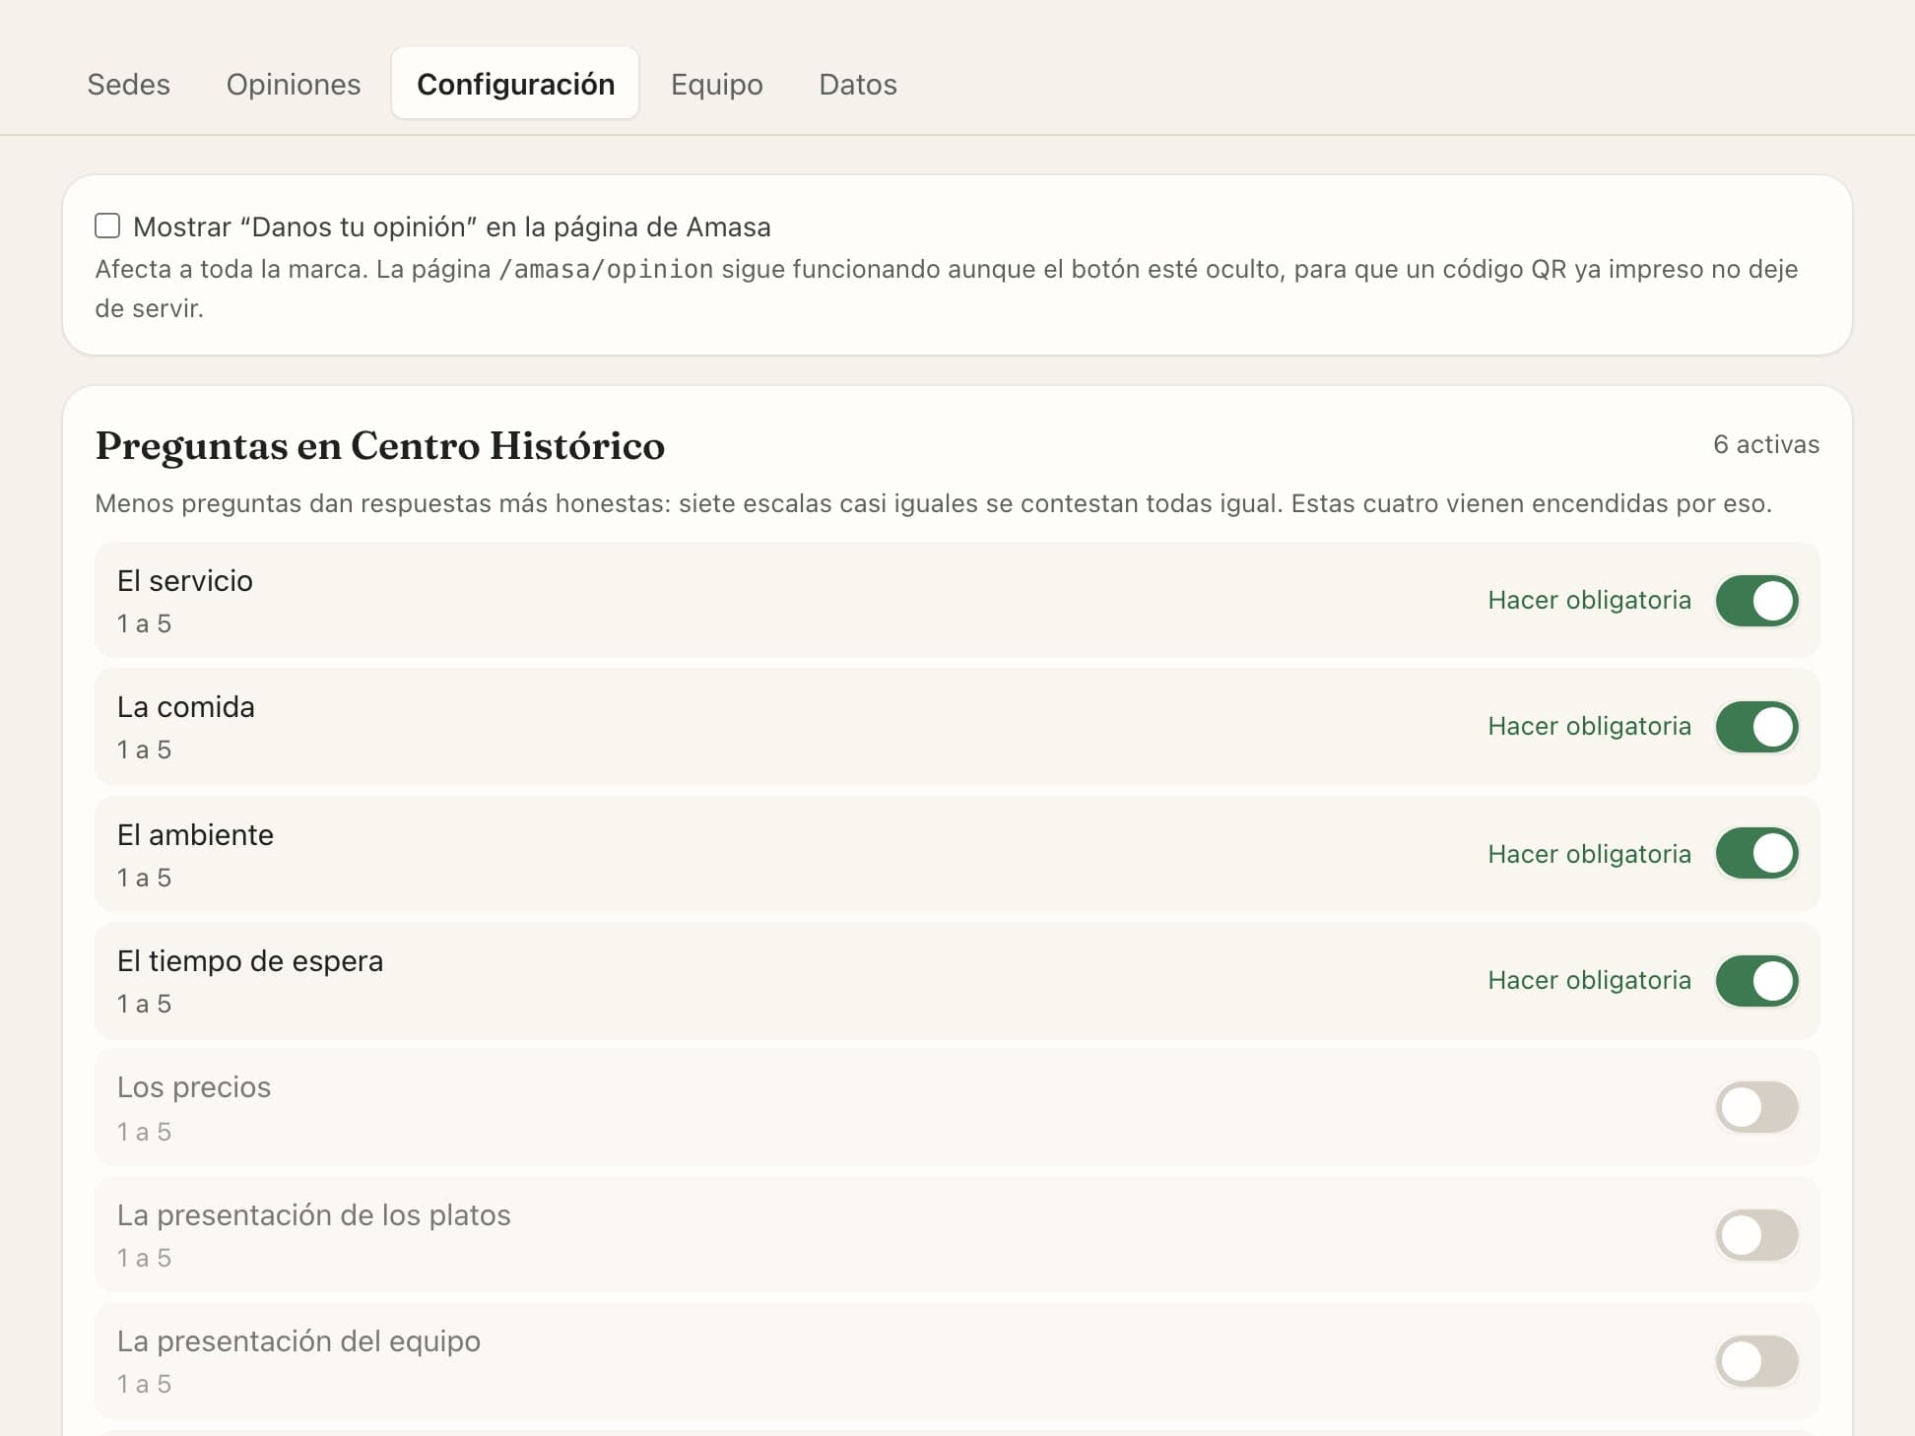Enable La presentación del equipo toggle
Viewport: 1915px width, 1436px height.
(1756, 1361)
